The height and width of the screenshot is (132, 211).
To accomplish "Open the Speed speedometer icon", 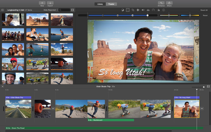I will (x=153, y=10).
